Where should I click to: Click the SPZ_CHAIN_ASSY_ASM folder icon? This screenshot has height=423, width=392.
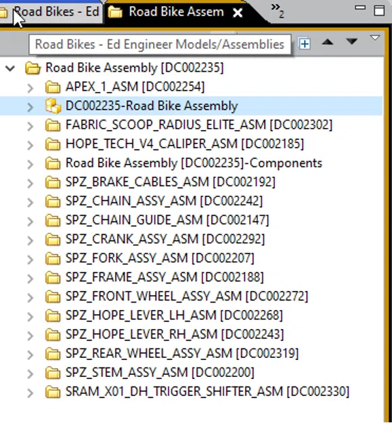click(x=53, y=201)
